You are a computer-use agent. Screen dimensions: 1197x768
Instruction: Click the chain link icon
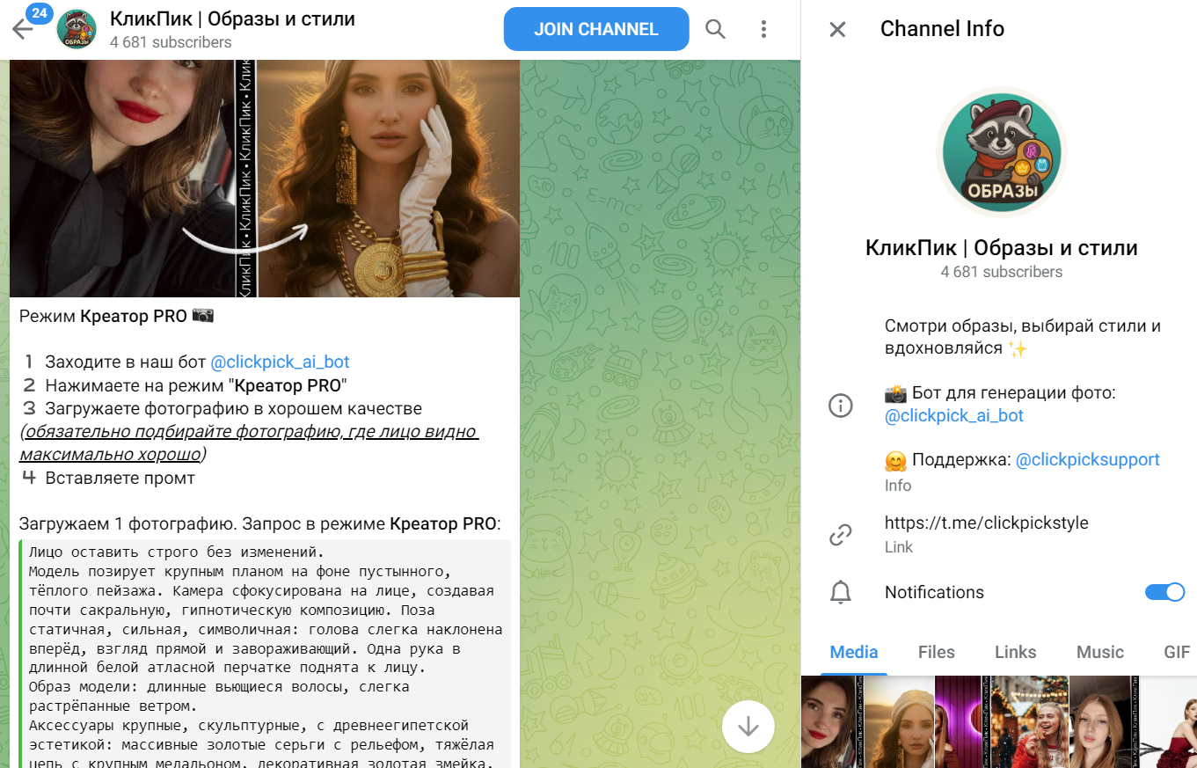tap(841, 535)
